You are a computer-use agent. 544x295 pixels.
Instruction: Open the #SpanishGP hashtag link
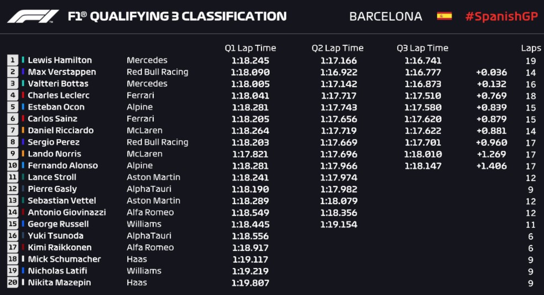point(501,16)
